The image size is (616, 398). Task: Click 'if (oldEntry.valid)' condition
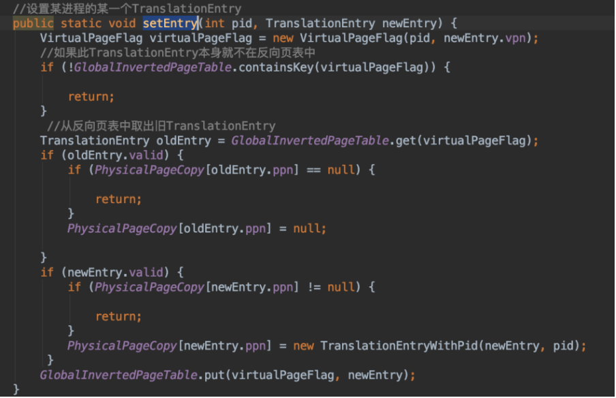[105, 155]
